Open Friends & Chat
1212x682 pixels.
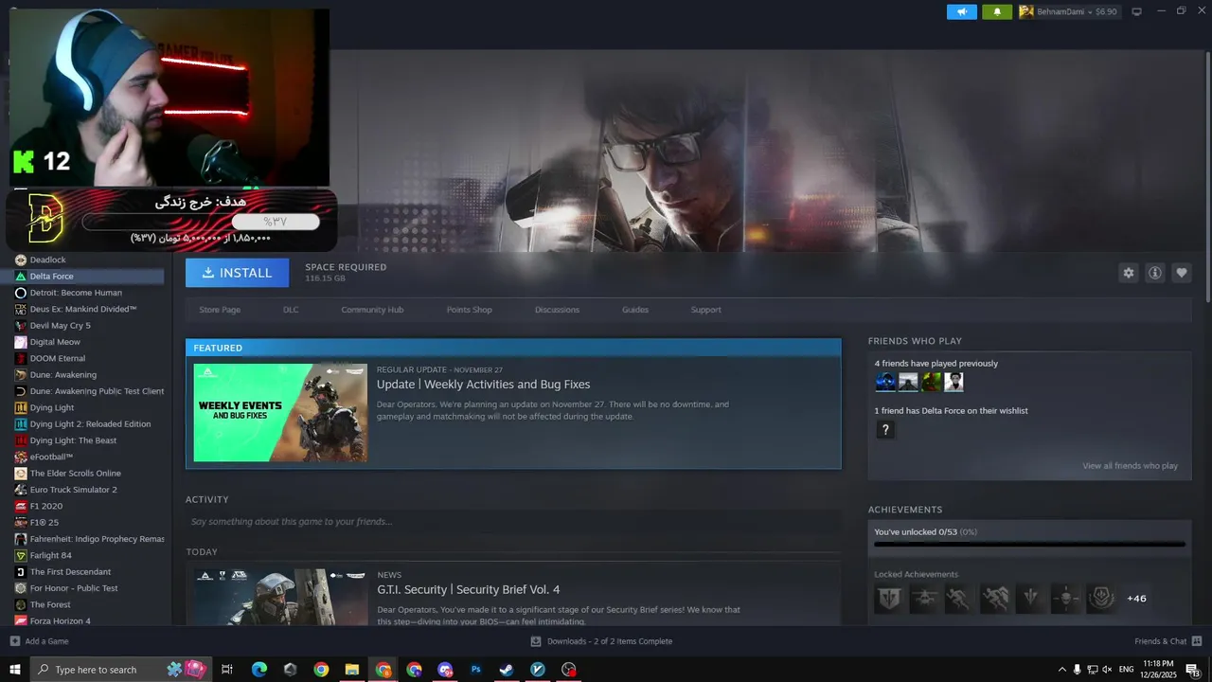point(1168,641)
